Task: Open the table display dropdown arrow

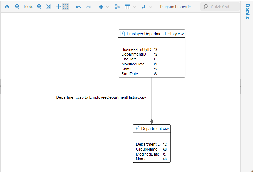Action: (134, 7)
